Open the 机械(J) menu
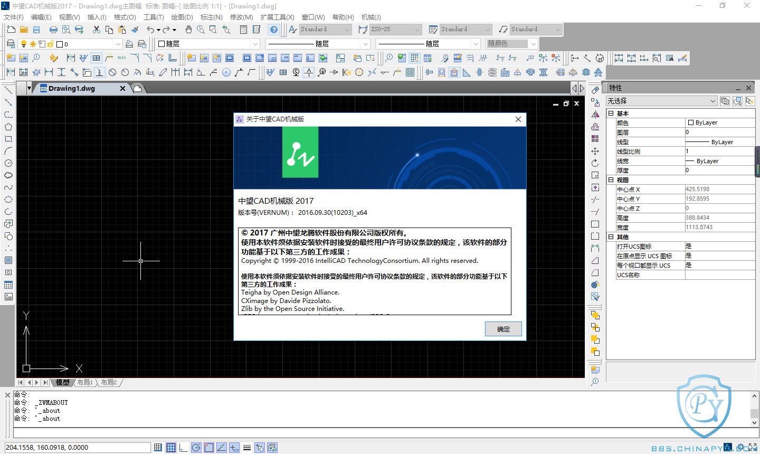 pyautogui.click(x=371, y=17)
